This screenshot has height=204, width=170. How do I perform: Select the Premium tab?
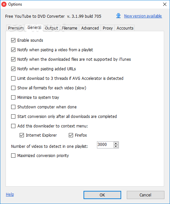tap(16, 28)
